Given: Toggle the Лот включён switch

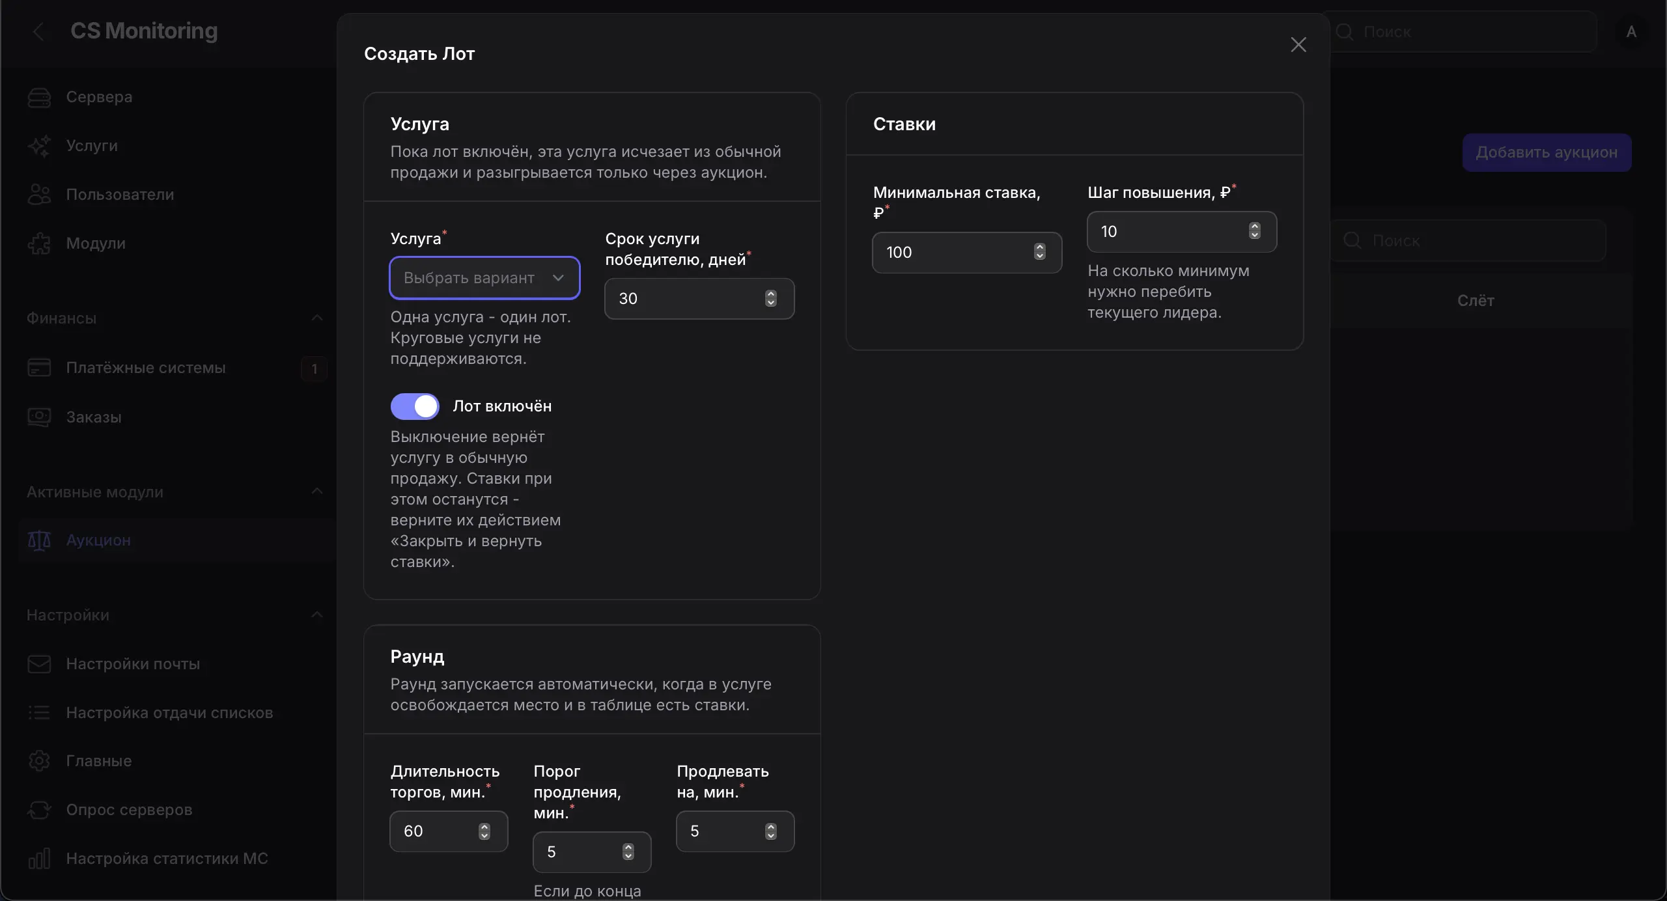Looking at the screenshot, I should pos(415,406).
